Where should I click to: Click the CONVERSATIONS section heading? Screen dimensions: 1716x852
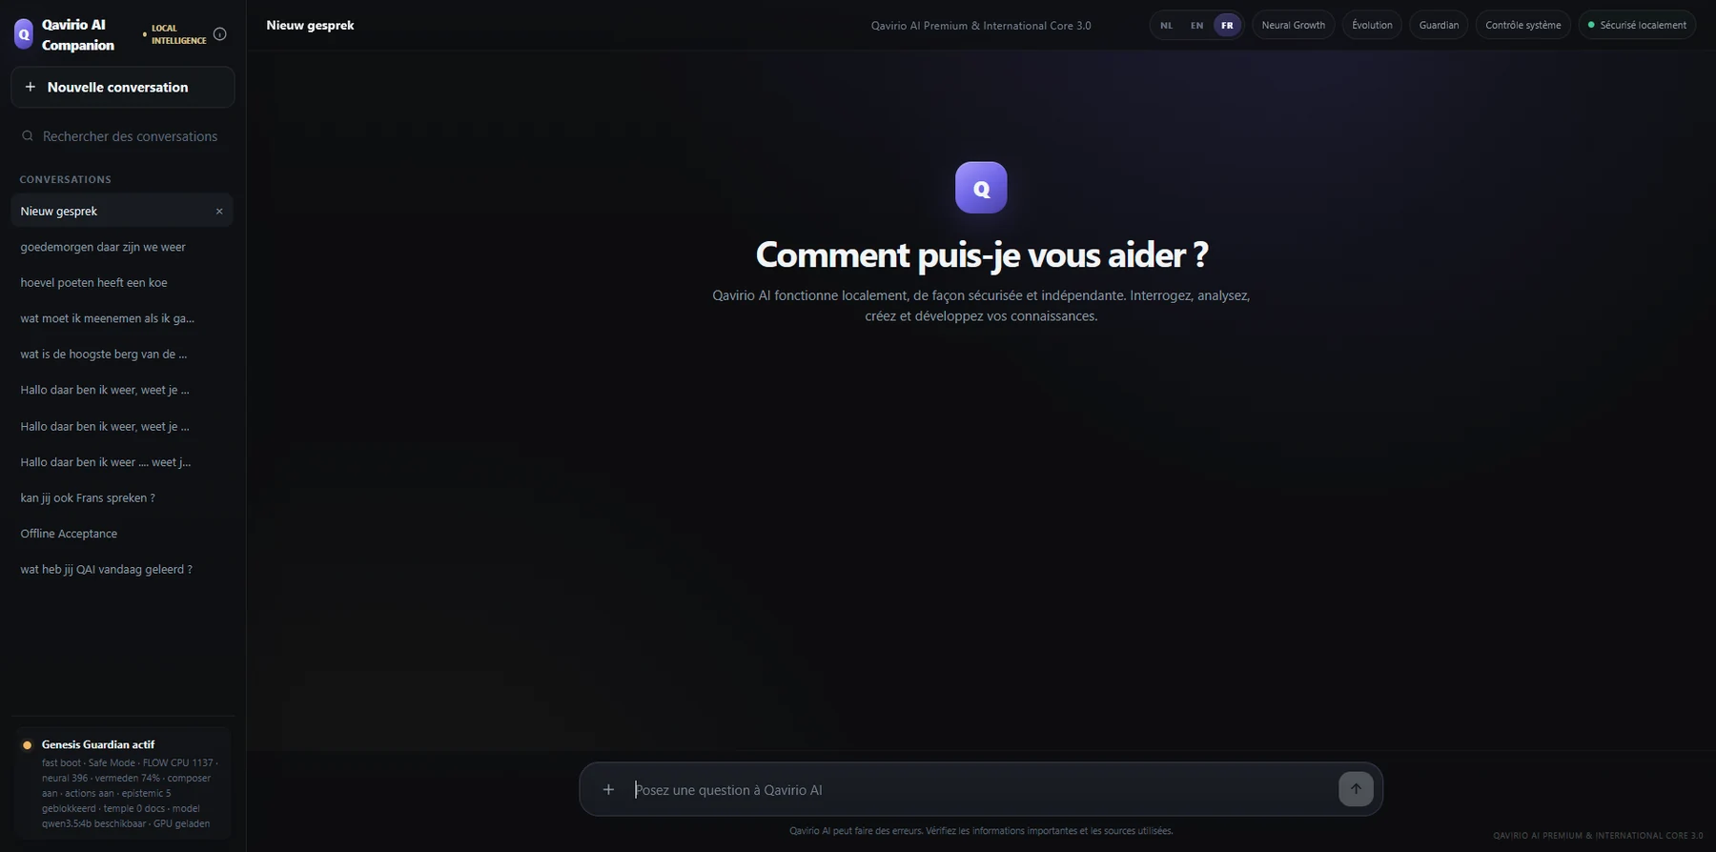click(66, 179)
